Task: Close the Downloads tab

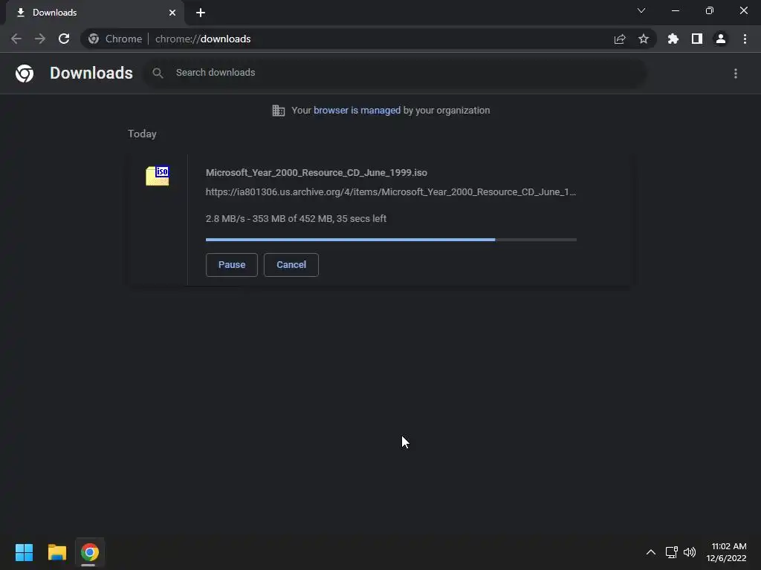Action: pyautogui.click(x=172, y=13)
